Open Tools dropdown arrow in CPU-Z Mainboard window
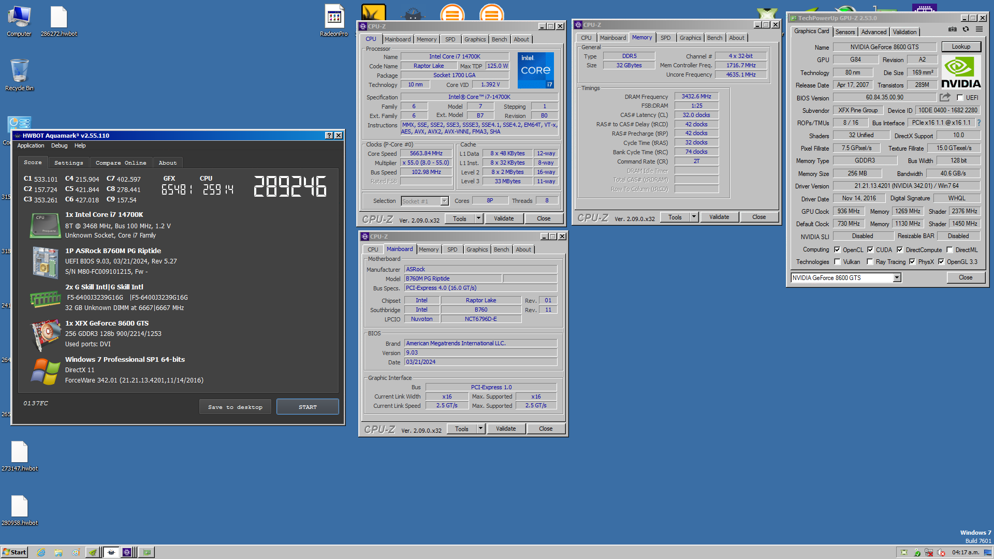 (481, 429)
